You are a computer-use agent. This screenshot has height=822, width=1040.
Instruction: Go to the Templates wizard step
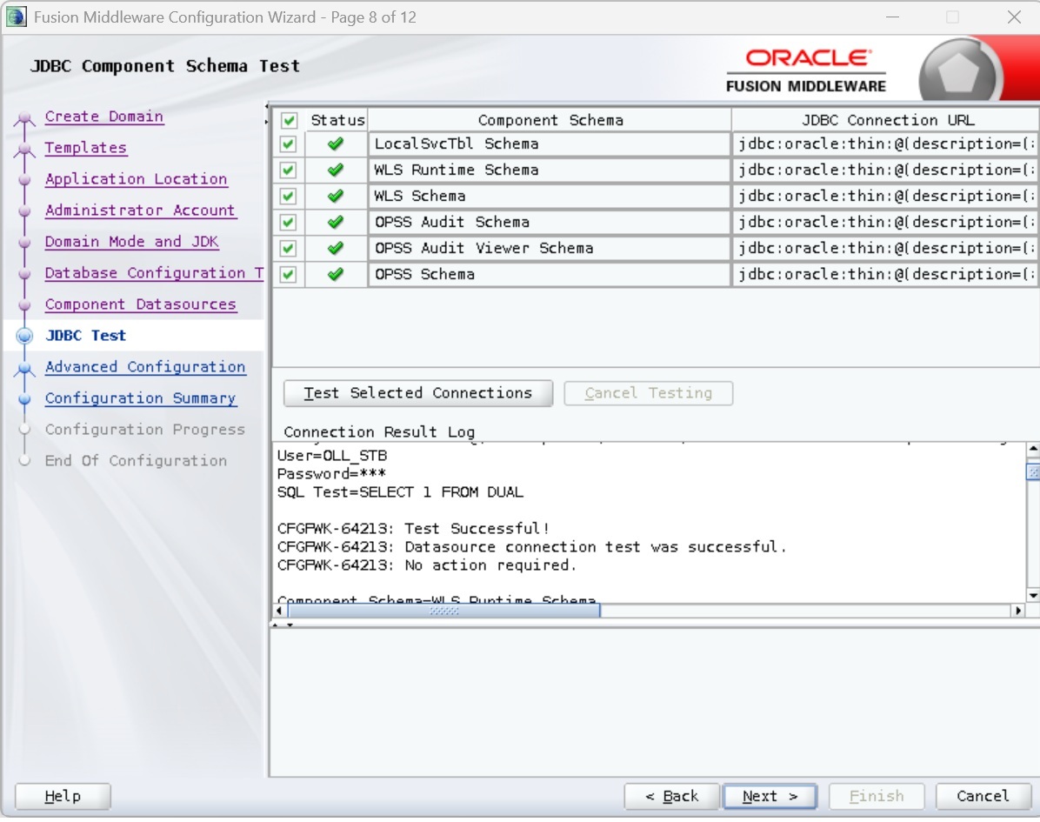click(x=85, y=148)
